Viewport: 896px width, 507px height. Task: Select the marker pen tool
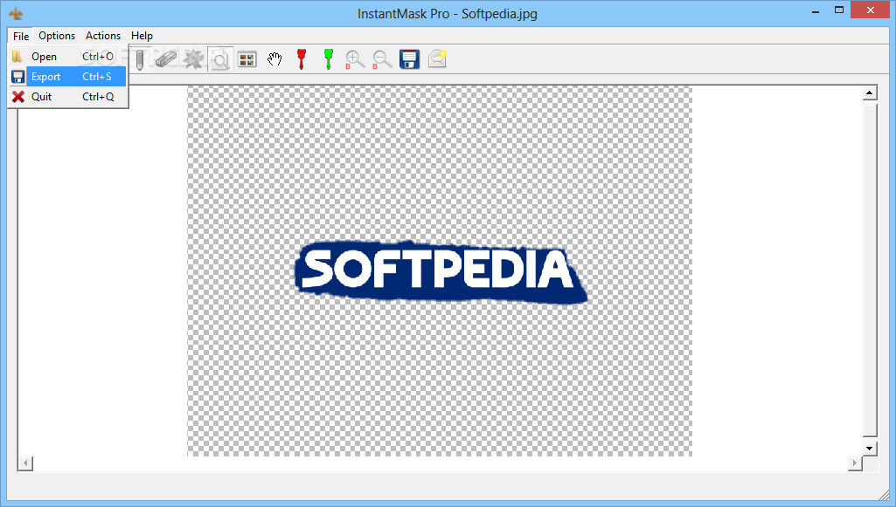[x=140, y=59]
